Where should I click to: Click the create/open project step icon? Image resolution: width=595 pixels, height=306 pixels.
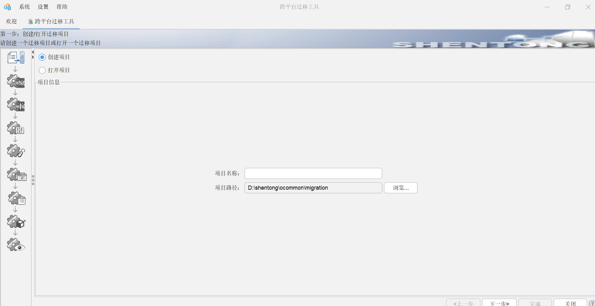[x=16, y=57]
